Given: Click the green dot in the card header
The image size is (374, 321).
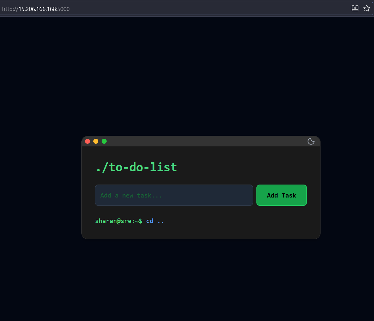Looking at the screenshot, I should pyautogui.click(x=104, y=141).
